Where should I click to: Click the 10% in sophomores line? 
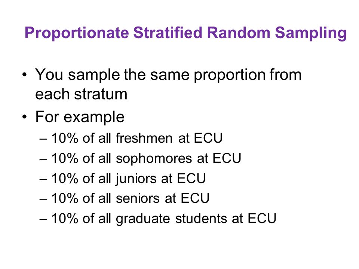[x=65, y=158]
